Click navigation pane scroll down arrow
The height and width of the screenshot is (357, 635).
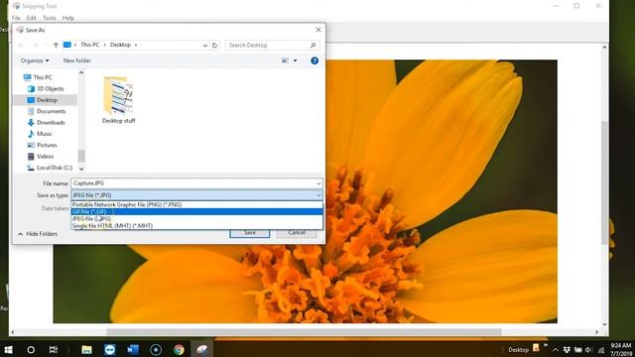click(x=81, y=169)
